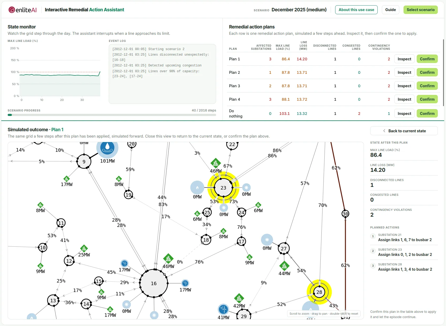Viewport: 446px width, 326px height.
Task: Select substation node 23 in the grid
Action: pyautogui.click(x=223, y=188)
